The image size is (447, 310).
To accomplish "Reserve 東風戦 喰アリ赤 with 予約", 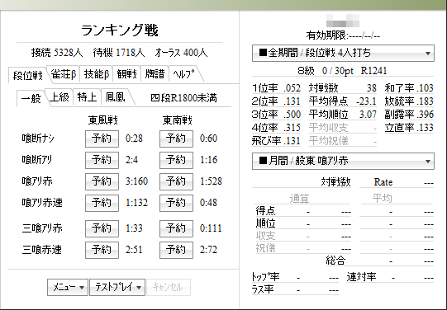I will tap(102, 181).
